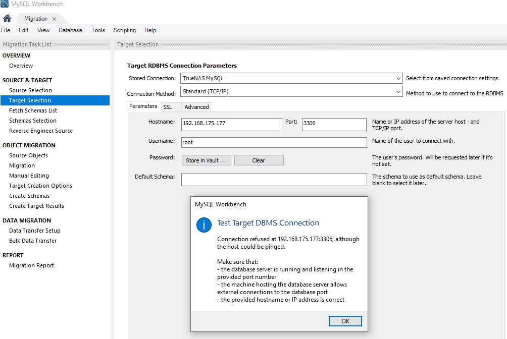The image size is (507, 339).
Task: Open the Connection Method dropdown
Action: [291, 91]
